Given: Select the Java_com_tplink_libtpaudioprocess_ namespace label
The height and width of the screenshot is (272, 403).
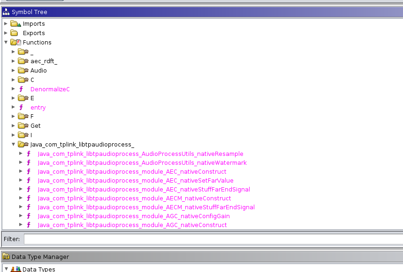Looking at the screenshot, I should 82,144.
